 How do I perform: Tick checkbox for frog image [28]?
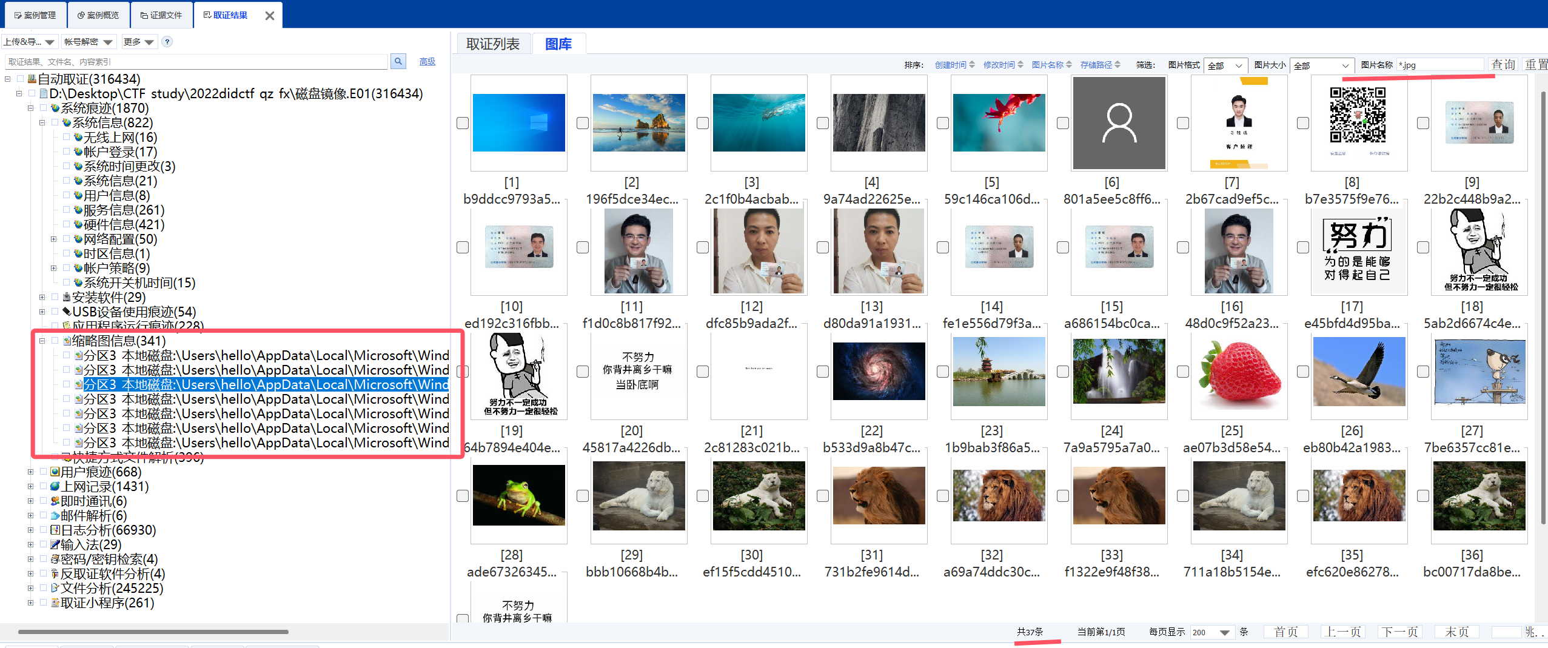463,496
